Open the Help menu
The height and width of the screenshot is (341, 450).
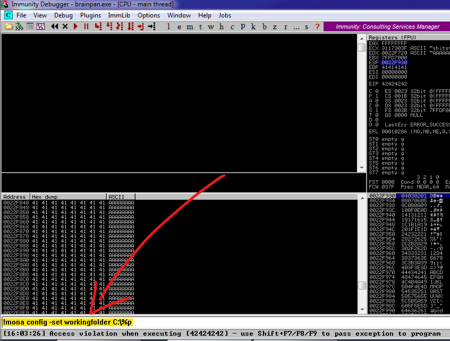[205, 15]
